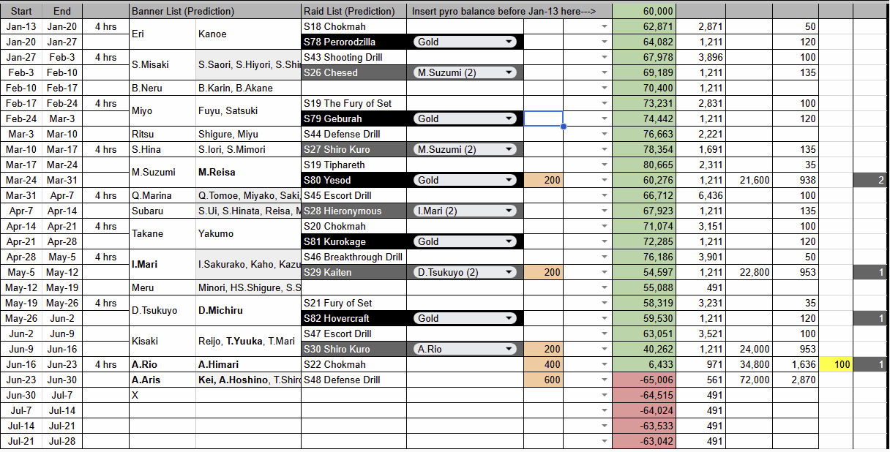Open the Gold dropdown for S79 Geburah
This screenshot has width=890, height=452.
[465, 118]
